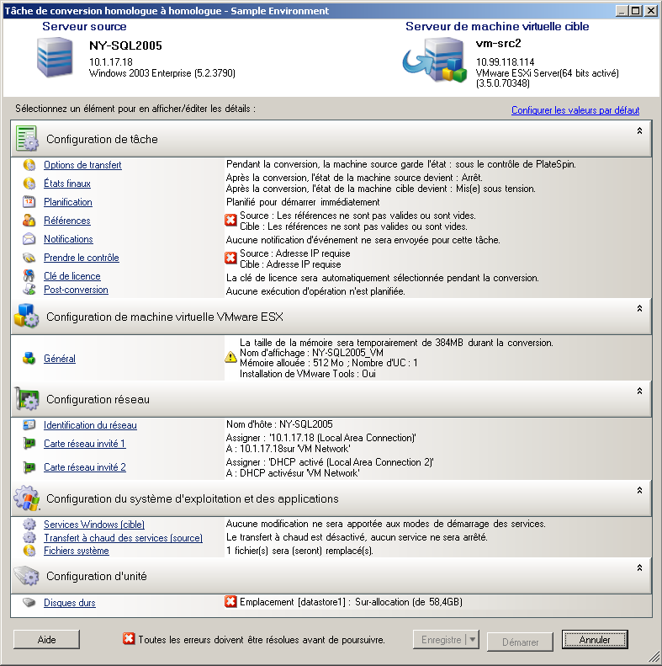The height and width of the screenshot is (666, 662).
Task: Open the Options de transfert link
Action: tap(82, 165)
